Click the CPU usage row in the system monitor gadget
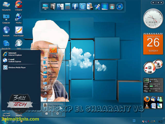 click(153, 80)
